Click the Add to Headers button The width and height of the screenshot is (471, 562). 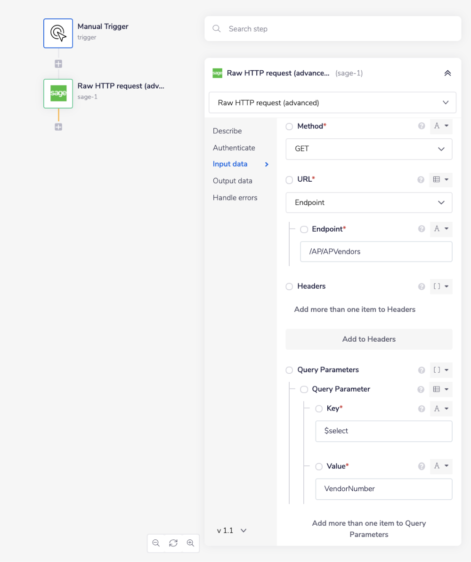pyautogui.click(x=369, y=339)
